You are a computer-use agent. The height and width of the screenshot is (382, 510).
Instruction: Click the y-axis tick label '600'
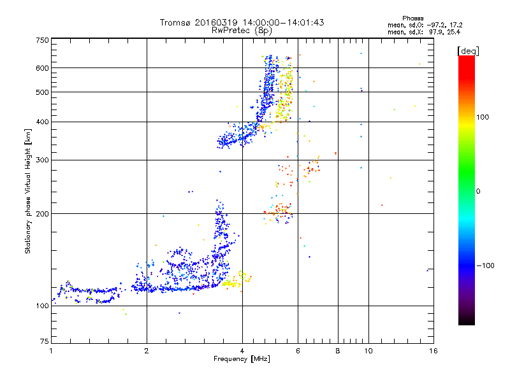click(42, 68)
